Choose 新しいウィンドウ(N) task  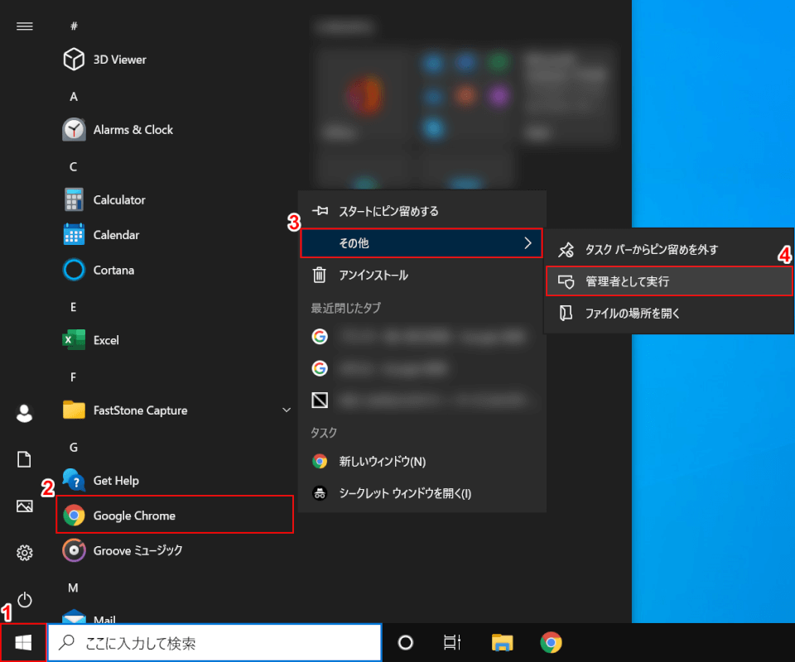[x=422, y=461]
